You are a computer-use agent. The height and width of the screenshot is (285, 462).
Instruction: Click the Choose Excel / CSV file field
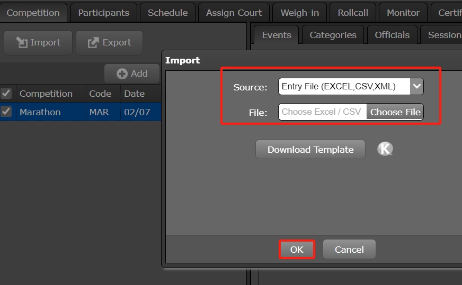(x=322, y=112)
